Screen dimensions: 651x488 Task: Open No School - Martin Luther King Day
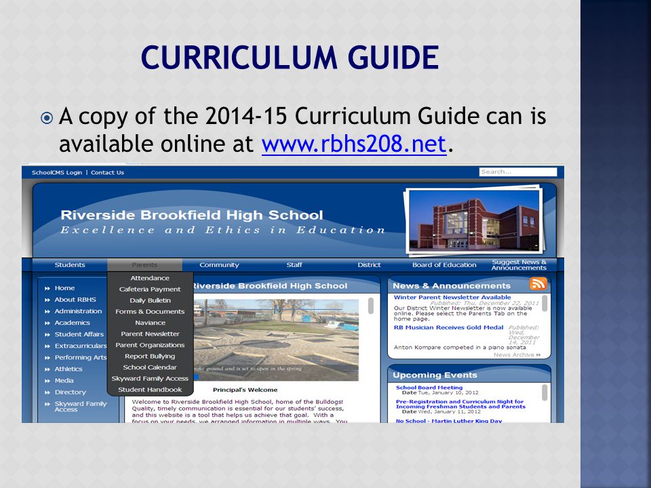pos(449,421)
